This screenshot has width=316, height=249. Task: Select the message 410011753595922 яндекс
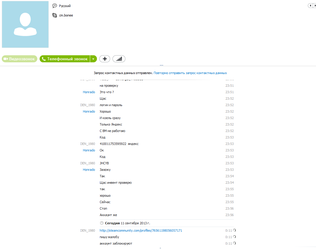click(119, 144)
